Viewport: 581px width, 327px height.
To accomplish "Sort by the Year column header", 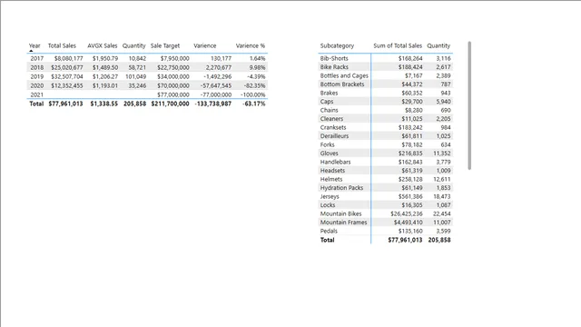I will coord(34,45).
